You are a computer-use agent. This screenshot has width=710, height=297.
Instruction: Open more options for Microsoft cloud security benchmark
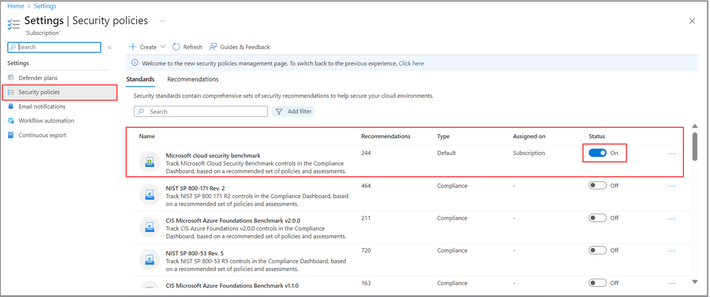tap(672, 153)
